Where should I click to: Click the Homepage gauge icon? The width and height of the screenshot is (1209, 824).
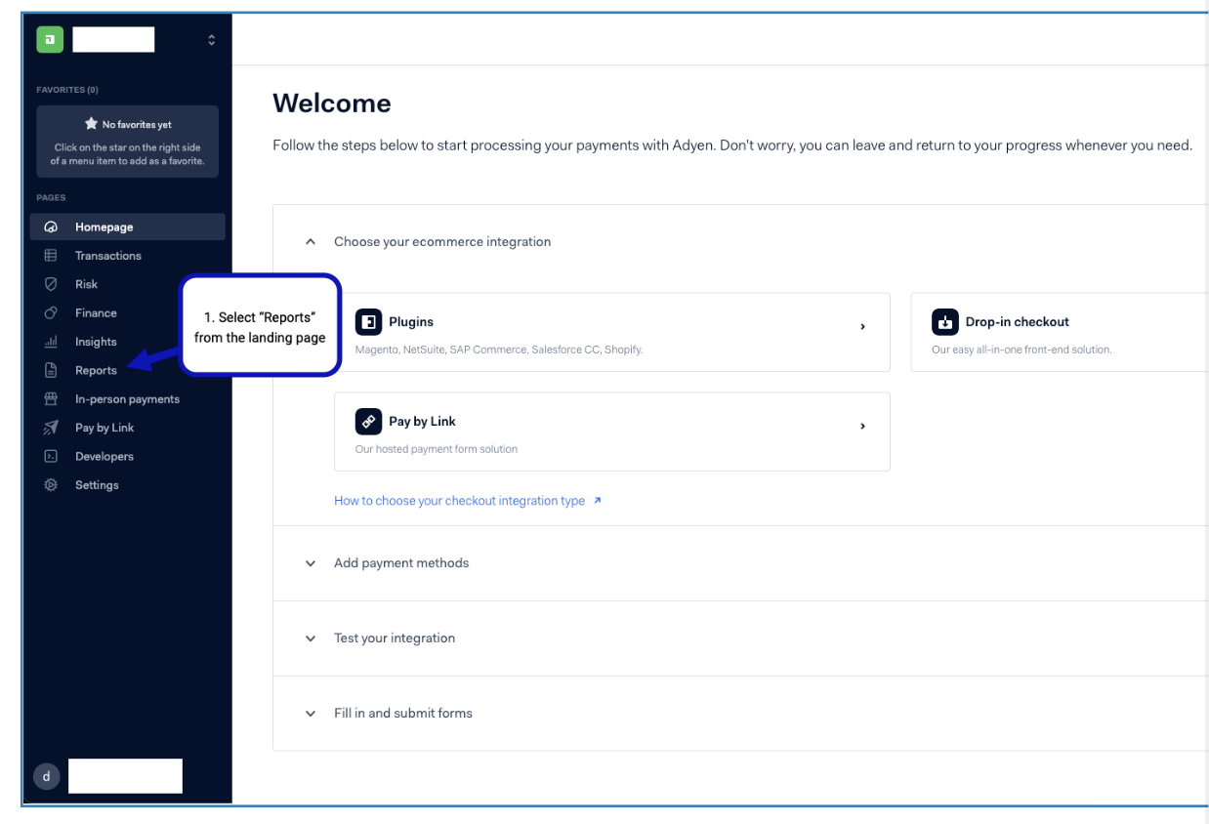coord(51,227)
